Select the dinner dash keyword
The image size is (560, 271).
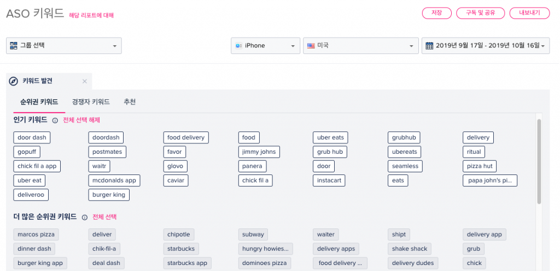pyautogui.click(x=34, y=249)
